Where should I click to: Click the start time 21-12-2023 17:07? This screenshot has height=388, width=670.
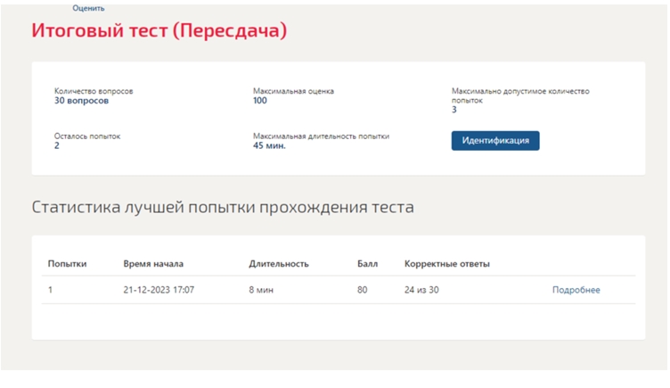click(x=159, y=290)
